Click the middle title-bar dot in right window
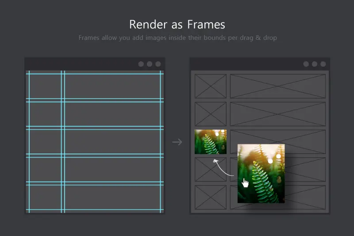 point(315,64)
